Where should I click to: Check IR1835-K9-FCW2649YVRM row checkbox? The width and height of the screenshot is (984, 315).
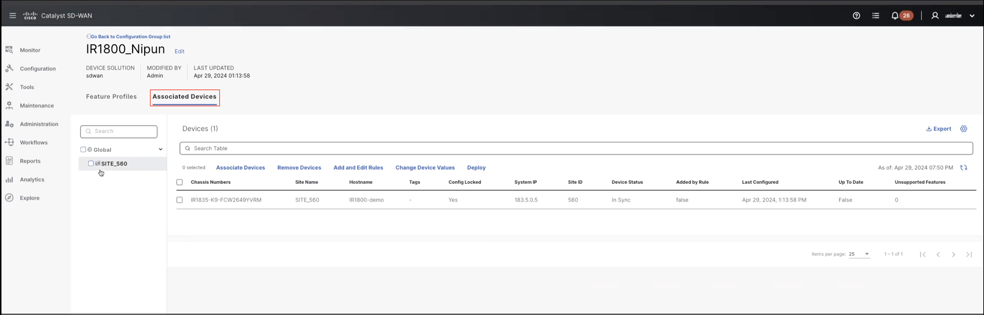(180, 200)
